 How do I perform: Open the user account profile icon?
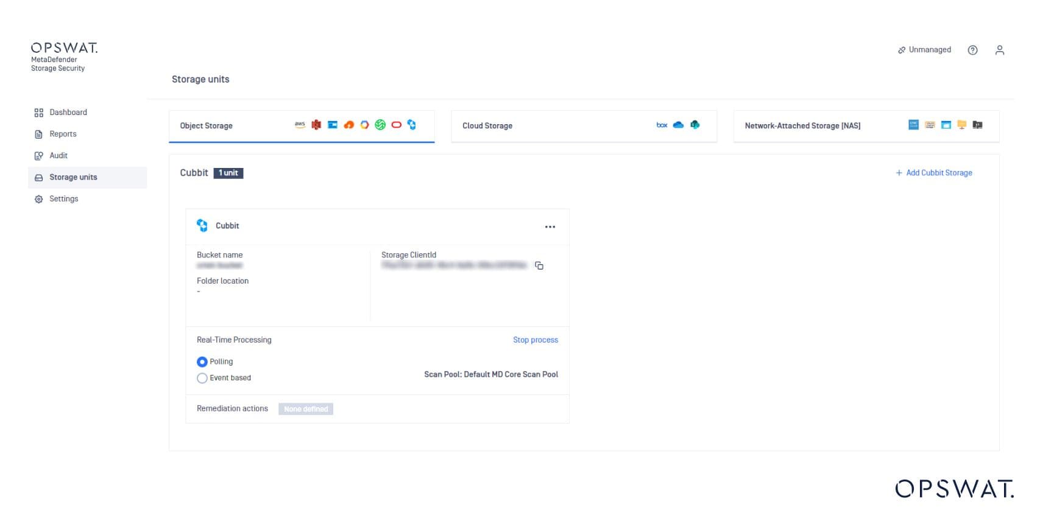(x=1000, y=50)
